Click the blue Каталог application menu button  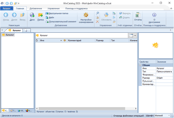tap(7, 8)
